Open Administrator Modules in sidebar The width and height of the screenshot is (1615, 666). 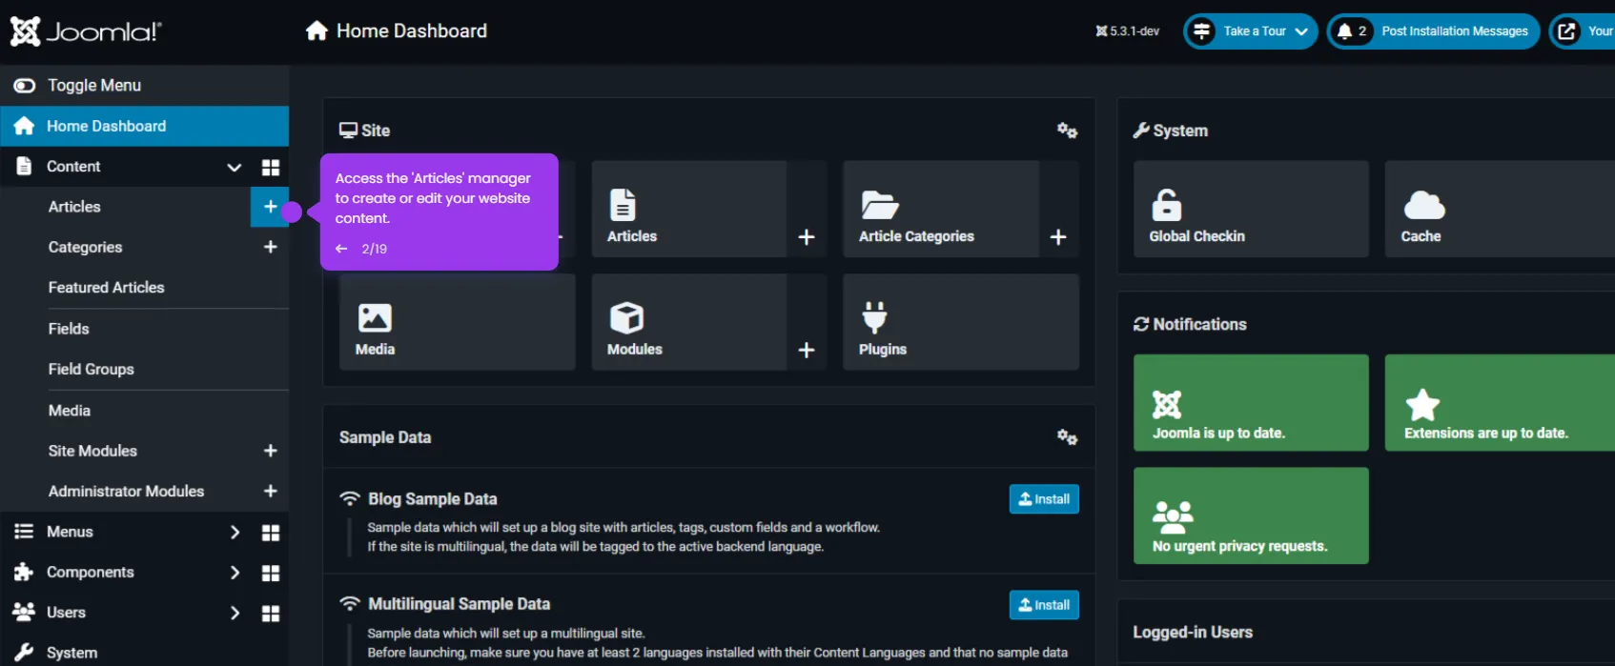(x=126, y=491)
